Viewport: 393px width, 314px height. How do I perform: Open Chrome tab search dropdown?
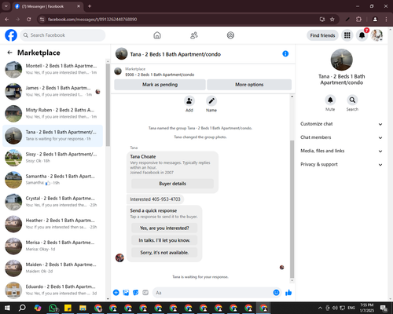(6, 6)
